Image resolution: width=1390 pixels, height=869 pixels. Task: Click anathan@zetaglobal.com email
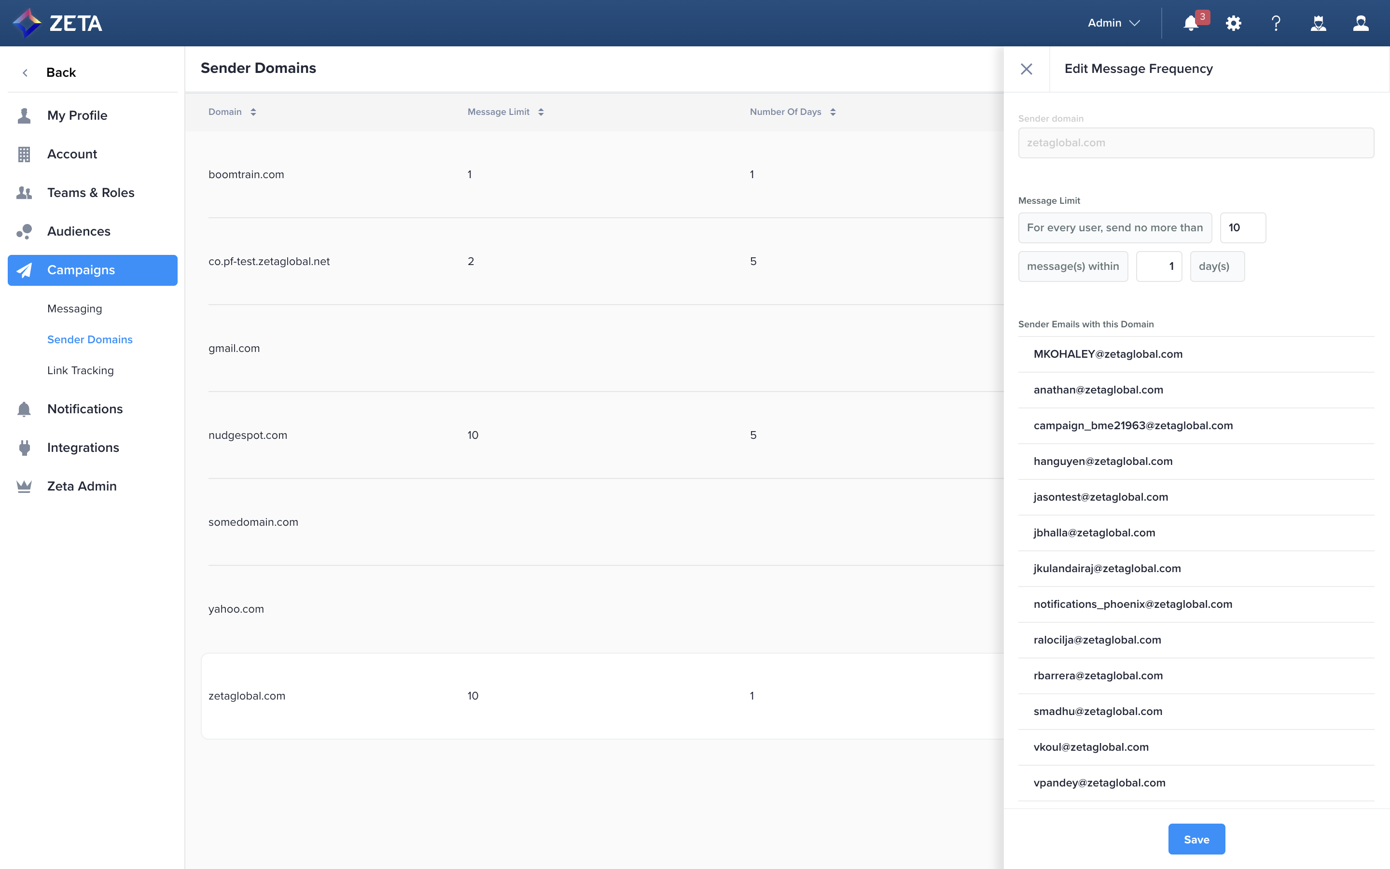tap(1098, 390)
